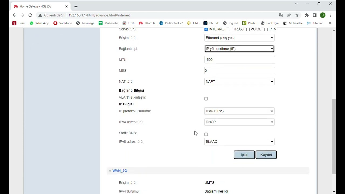
Task: Check the IPTV service checkbox
Action: click(x=266, y=29)
